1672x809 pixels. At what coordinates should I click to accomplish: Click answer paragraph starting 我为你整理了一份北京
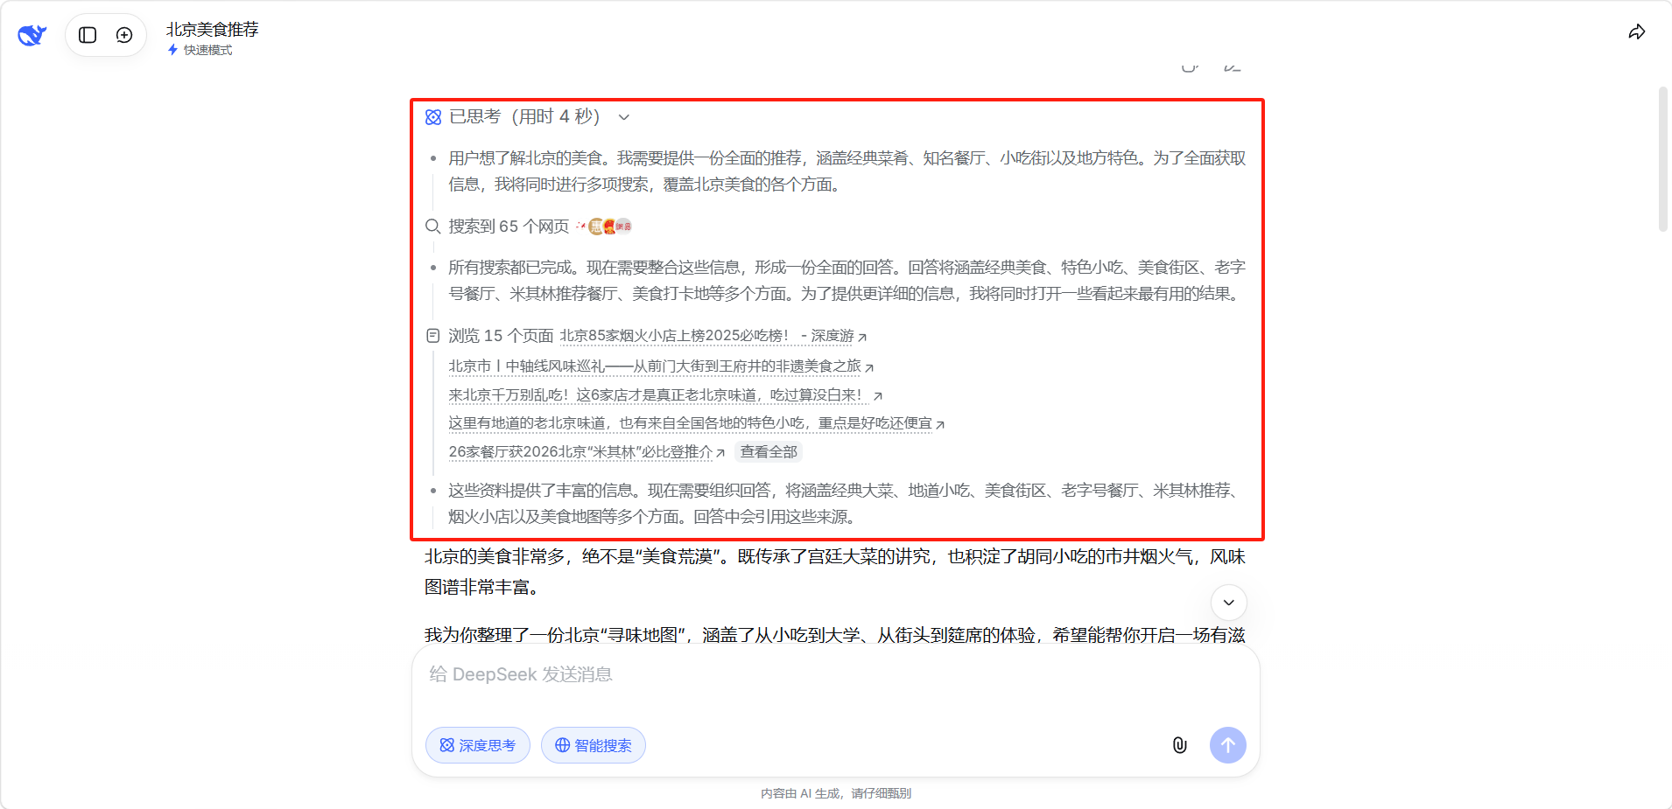click(835, 635)
